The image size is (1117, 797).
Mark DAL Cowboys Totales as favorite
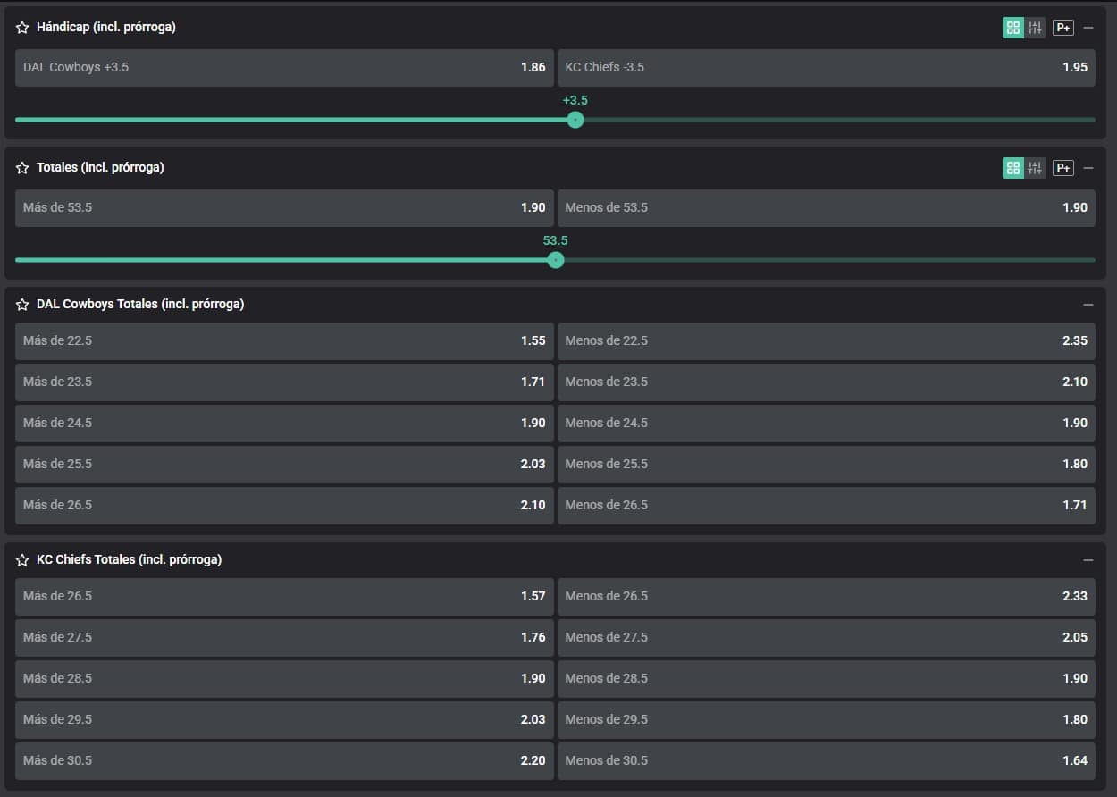pyautogui.click(x=22, y=305)
